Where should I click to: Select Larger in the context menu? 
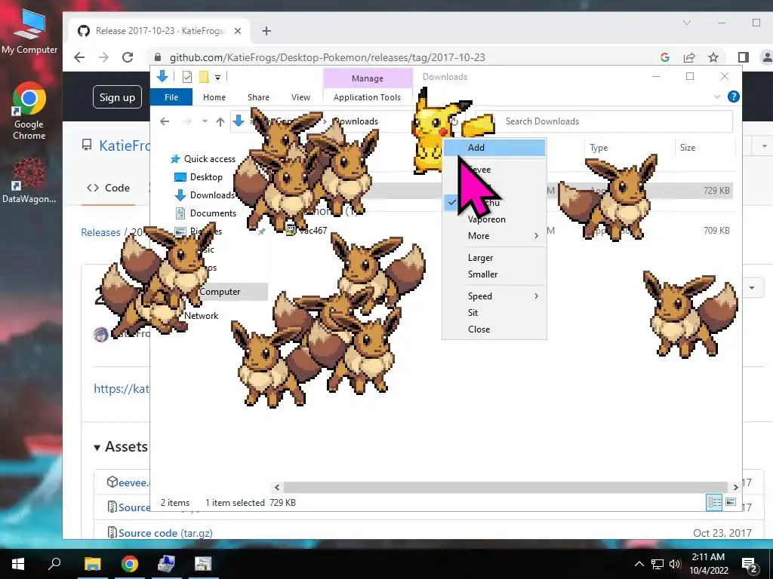[x=494, y=258]
